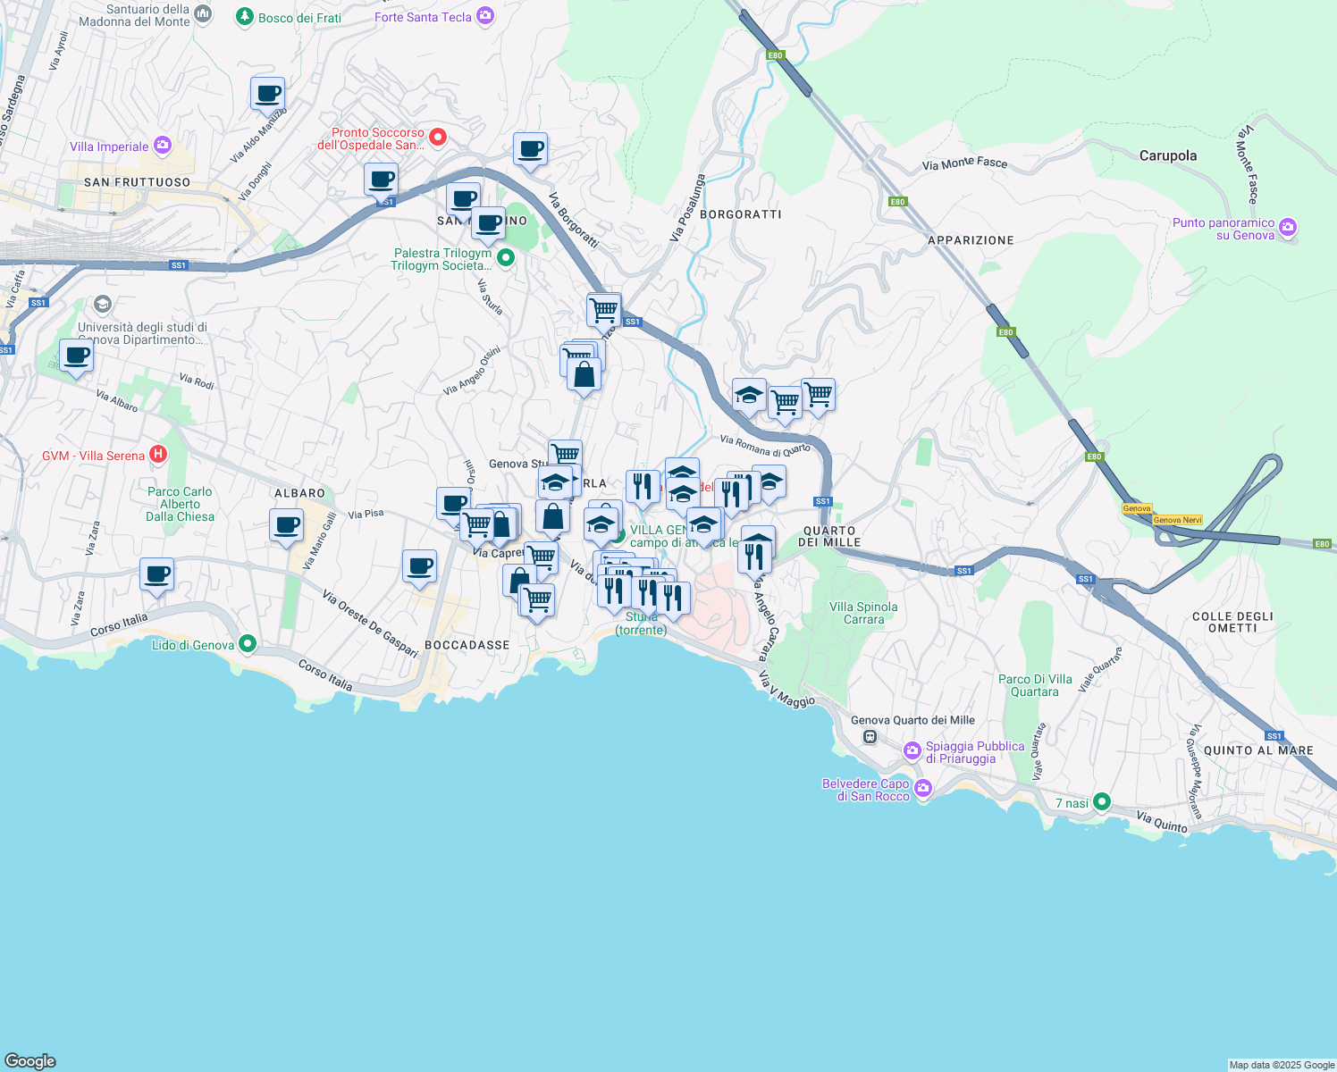This screenshot has width=1337, height=1072.
Task: Select the Via V Maggio street label
Action: click(787, 691)
